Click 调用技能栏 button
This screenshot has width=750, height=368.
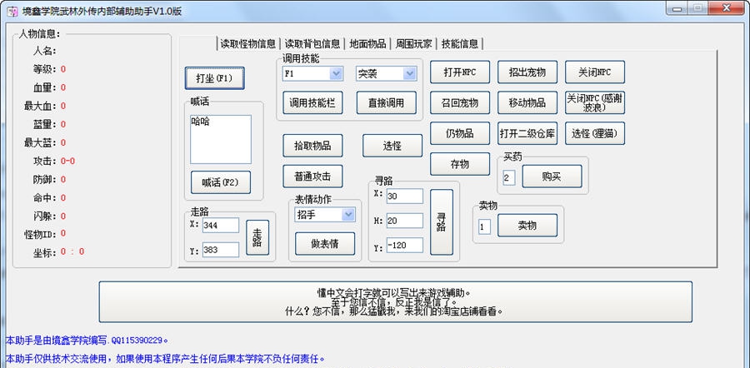(312, 102)
